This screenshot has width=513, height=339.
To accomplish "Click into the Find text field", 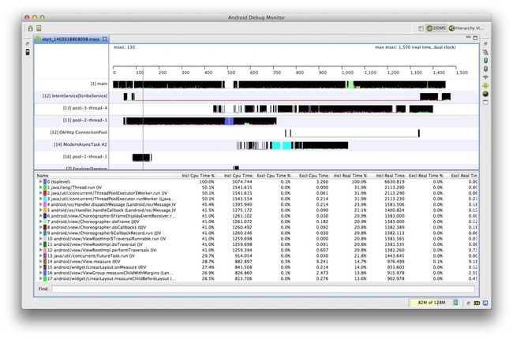I will pyautogui.click(x=260, y=289).
